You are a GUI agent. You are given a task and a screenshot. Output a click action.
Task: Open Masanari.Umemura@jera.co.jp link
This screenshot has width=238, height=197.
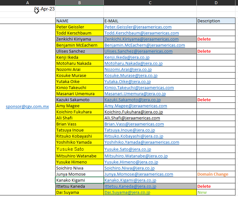click(135, 94)
